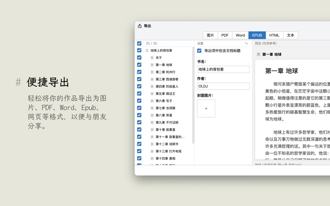The height and width of the screenshot is (206, 330).
Task: Click the document icon next to 第十章 寂寞星
Action: pyautogui.click(x=152, y=130)
